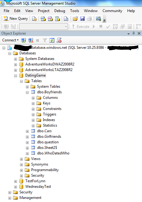The height and width of the screenshot is (202, 142).
Task: Collapse the server root node
Action: pyautogui.click(x=4, y=48)
